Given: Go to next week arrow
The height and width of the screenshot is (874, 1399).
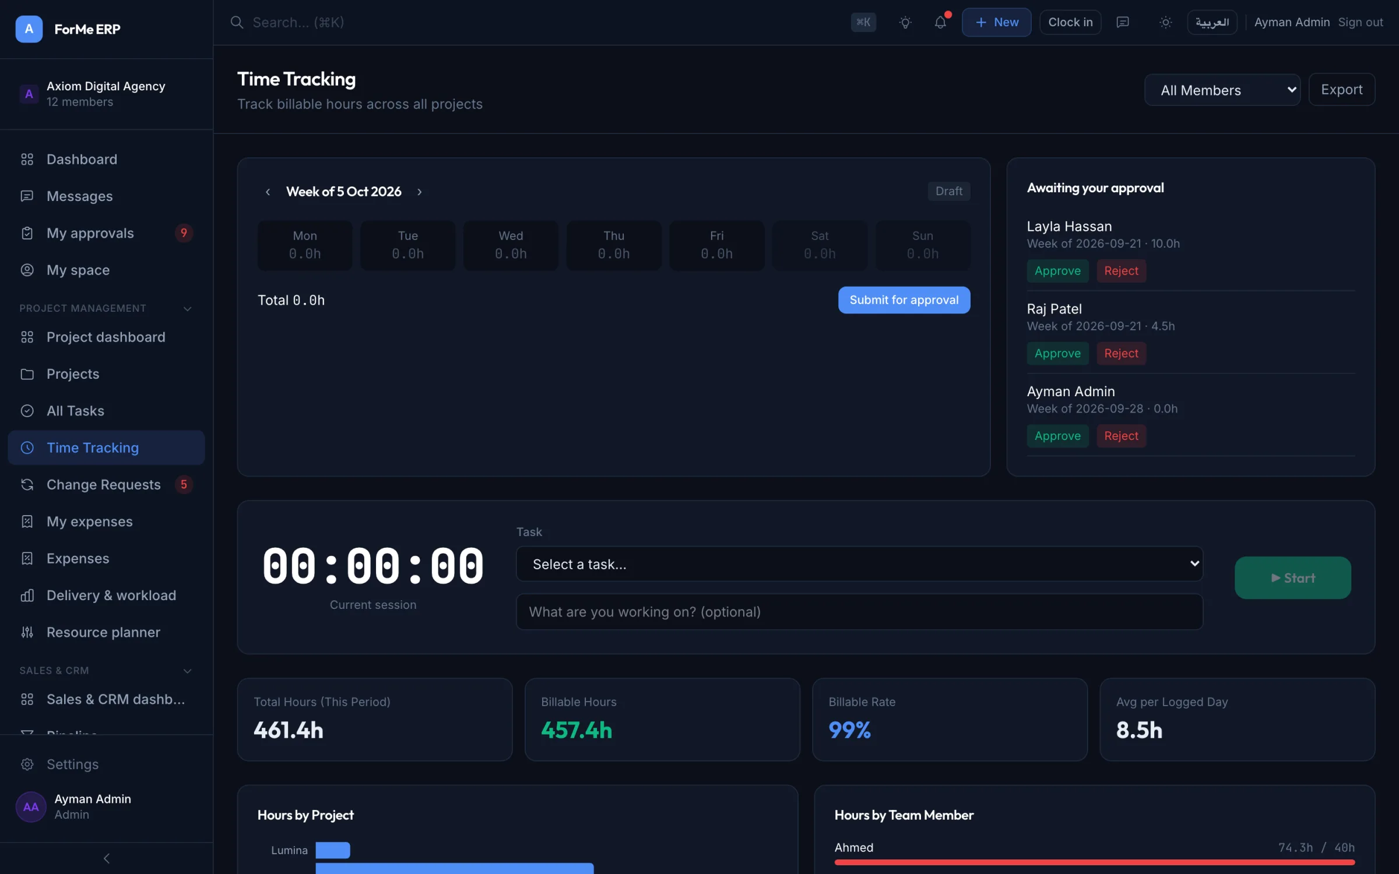Looking at the screenshot, I should [419, 192].
